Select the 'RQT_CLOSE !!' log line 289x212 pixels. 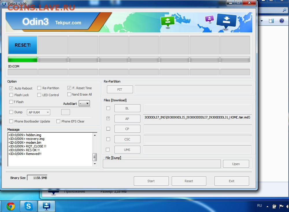click(x=27, y=146)
